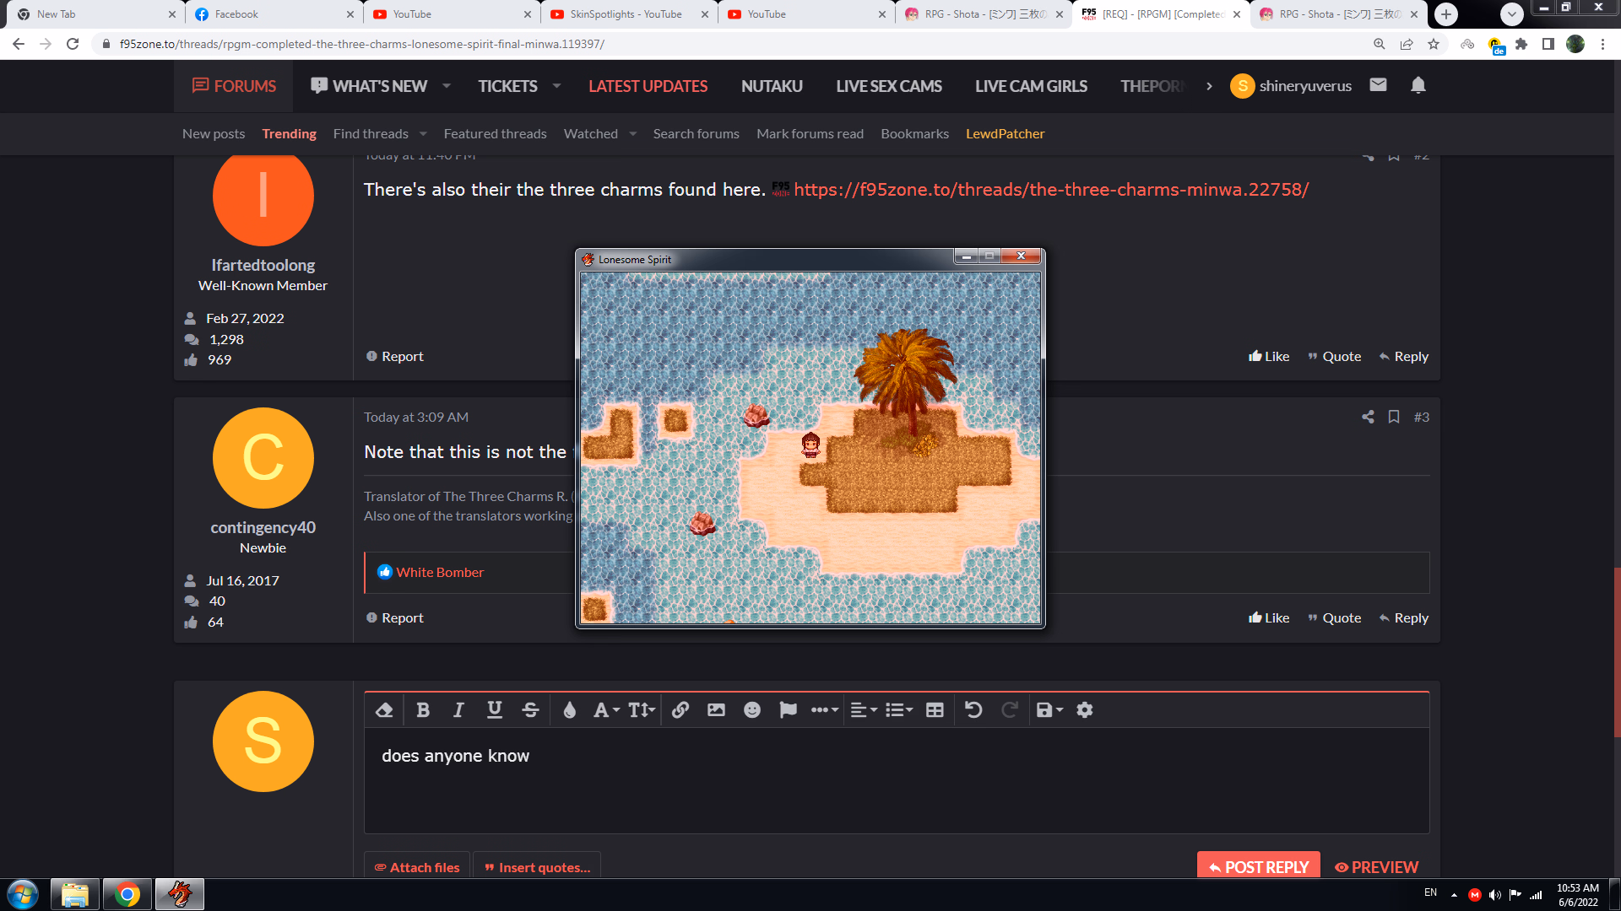Expand WHAT'S NEW dropdown arrow
Screen dimensions: 1621x911
click(x=447, y=85)
